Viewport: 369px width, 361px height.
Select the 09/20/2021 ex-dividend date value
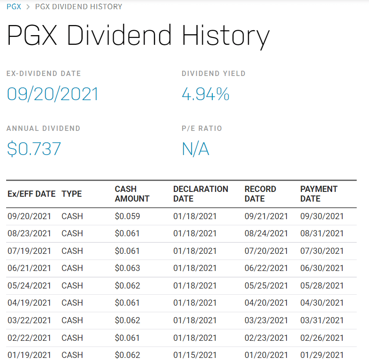point(53,94)
